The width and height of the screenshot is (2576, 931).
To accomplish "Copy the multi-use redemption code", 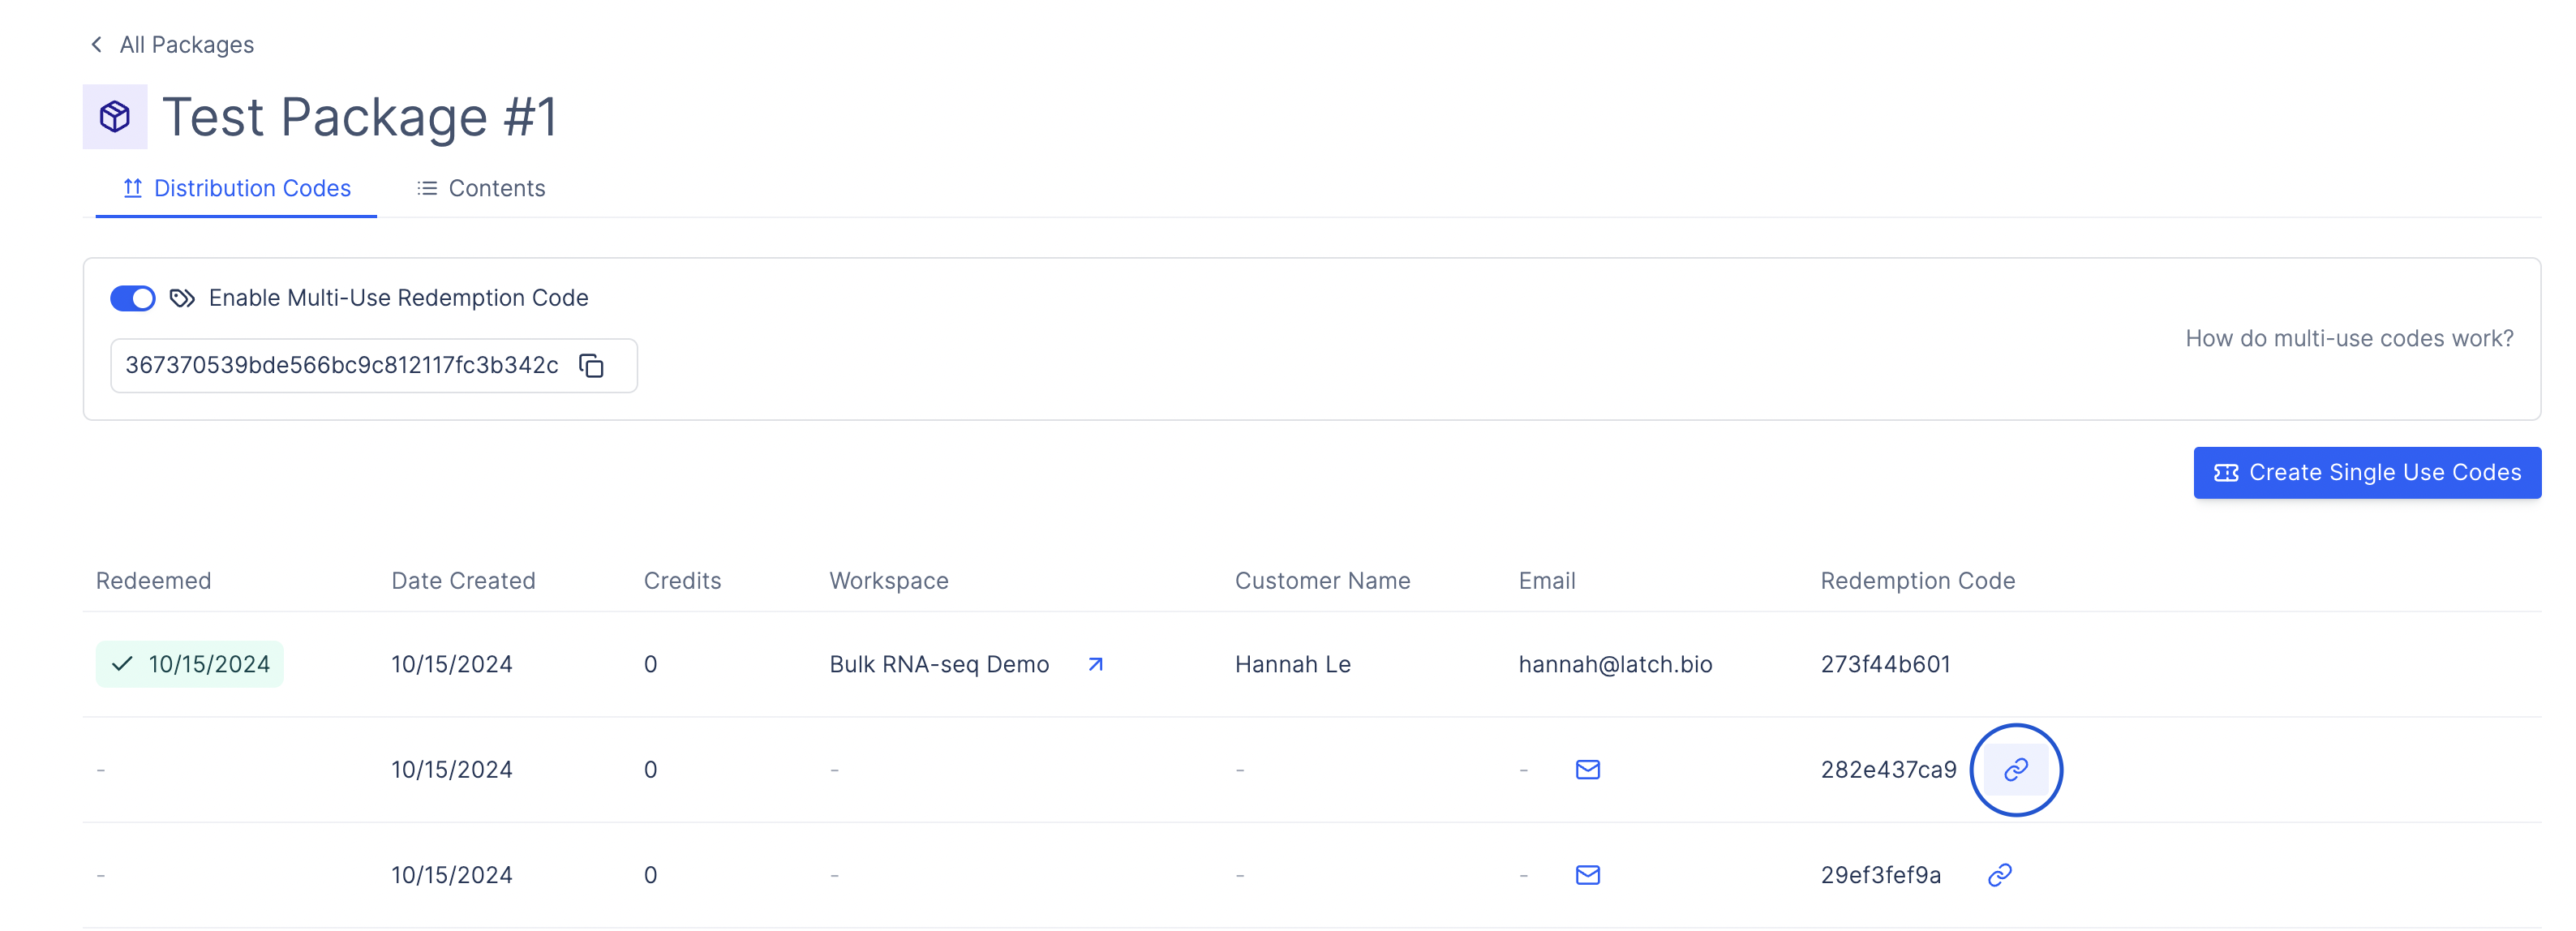I will pos(591,366).
